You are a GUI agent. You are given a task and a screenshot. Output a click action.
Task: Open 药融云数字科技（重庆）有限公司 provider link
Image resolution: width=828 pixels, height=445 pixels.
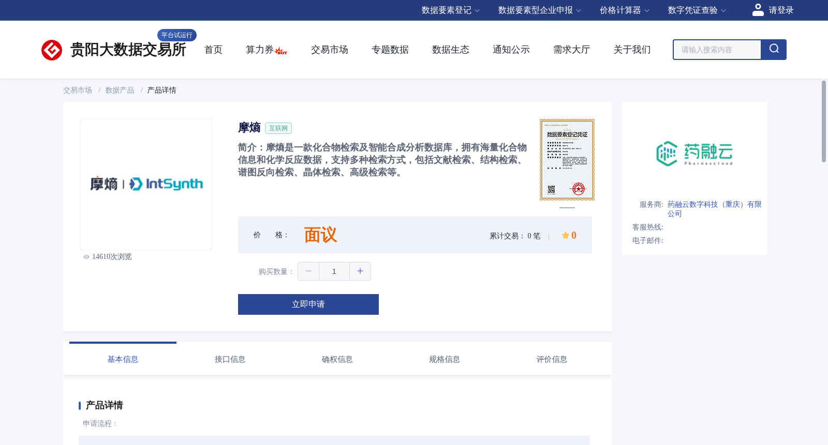(x=714, y=209)
